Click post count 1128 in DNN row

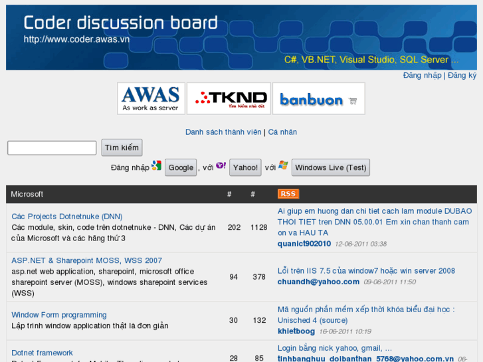[x=258, y=227]
